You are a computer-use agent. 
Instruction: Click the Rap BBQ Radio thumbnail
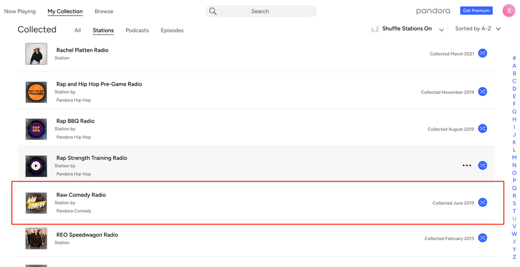click(36, 129)
